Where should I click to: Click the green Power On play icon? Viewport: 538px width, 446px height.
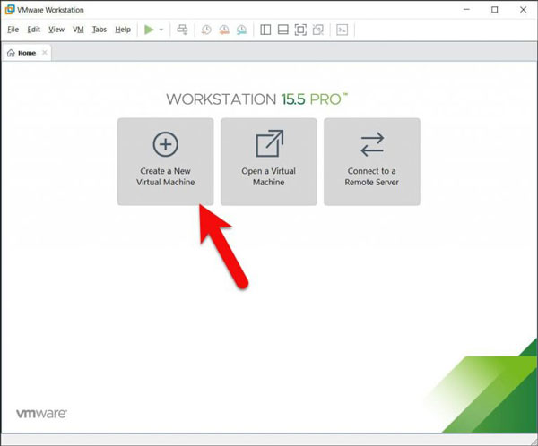click(149, 30)
